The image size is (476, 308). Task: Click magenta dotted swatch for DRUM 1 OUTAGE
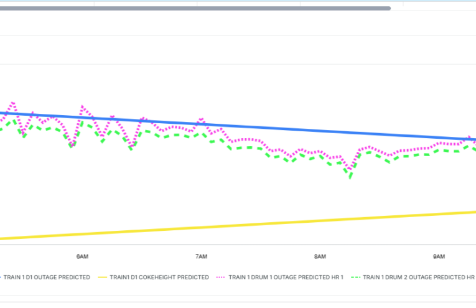pos(221,278)
